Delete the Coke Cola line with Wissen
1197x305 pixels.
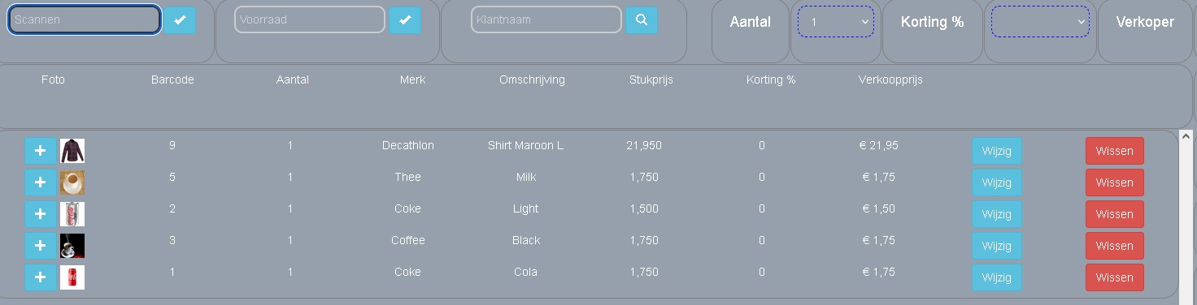click(x=1114, y=277)
